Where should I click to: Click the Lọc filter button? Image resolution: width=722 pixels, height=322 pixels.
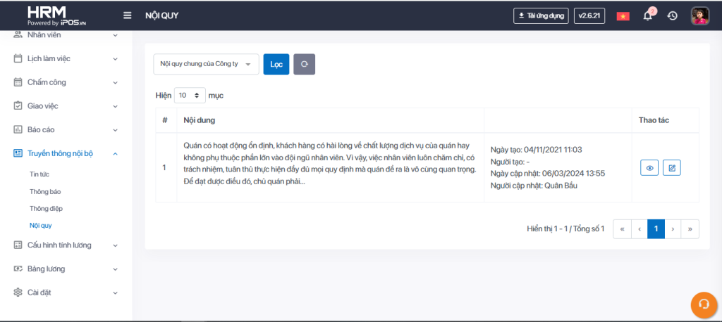pos(276,64)
